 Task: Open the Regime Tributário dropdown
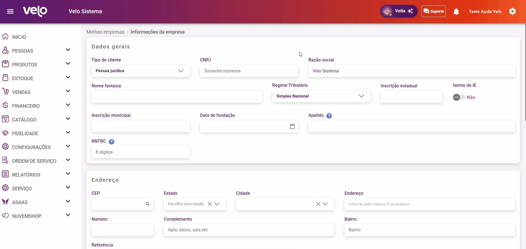(321, 96)
